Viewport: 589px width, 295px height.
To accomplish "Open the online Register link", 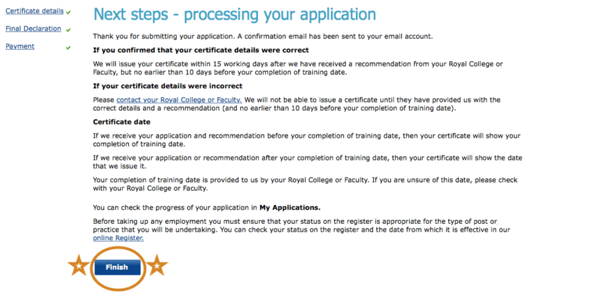I will (118, 238).
